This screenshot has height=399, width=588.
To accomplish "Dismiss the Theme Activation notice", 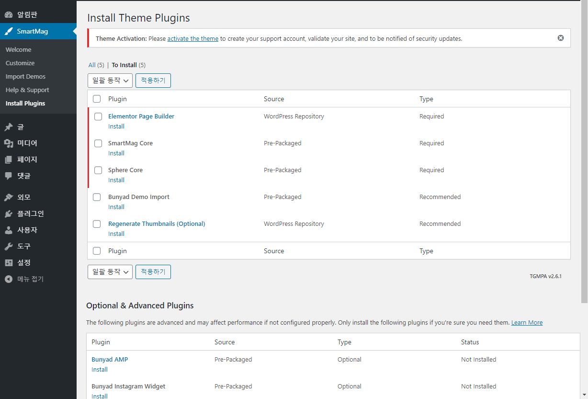I will [x=561, y=38].
